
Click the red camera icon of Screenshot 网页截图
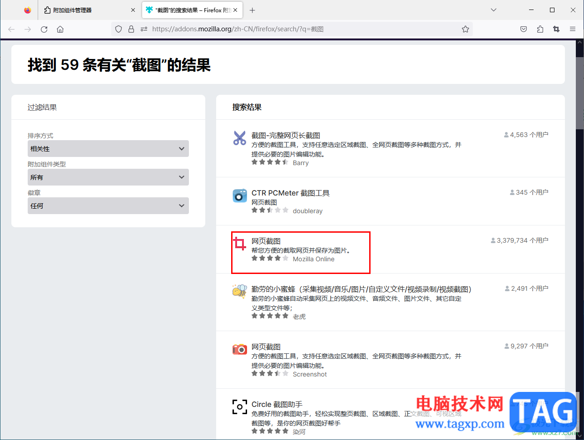pyautogui.click(x=239, y=349)
